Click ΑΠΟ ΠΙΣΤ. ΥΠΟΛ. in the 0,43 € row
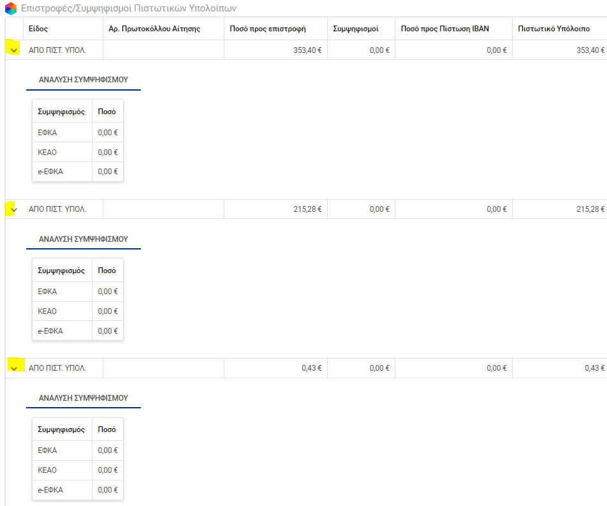 [x=57, y=368]
